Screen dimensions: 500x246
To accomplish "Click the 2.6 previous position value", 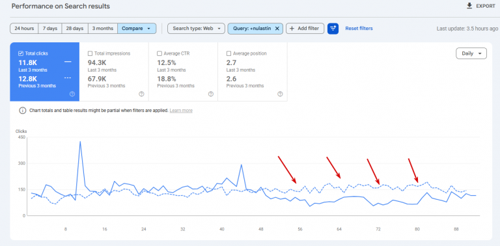I will pos(231,79).
